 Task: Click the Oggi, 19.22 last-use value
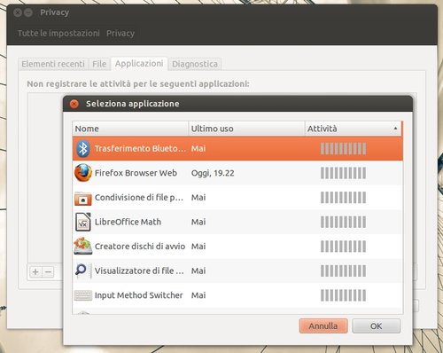(x=213, y=173)
